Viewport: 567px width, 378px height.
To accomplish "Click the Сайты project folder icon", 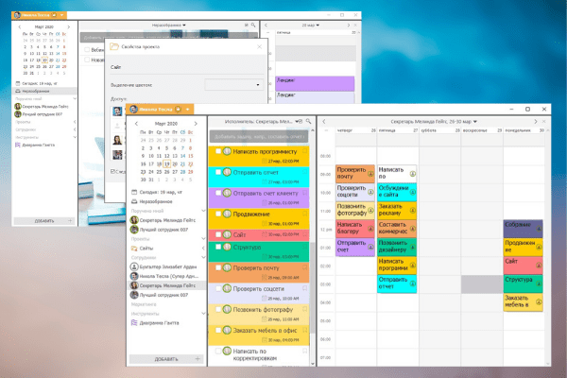I will 132,247.
